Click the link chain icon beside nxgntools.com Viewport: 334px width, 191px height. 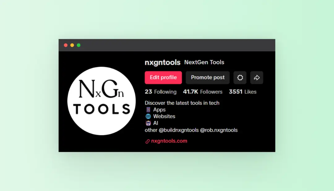(x=148, y=141)
